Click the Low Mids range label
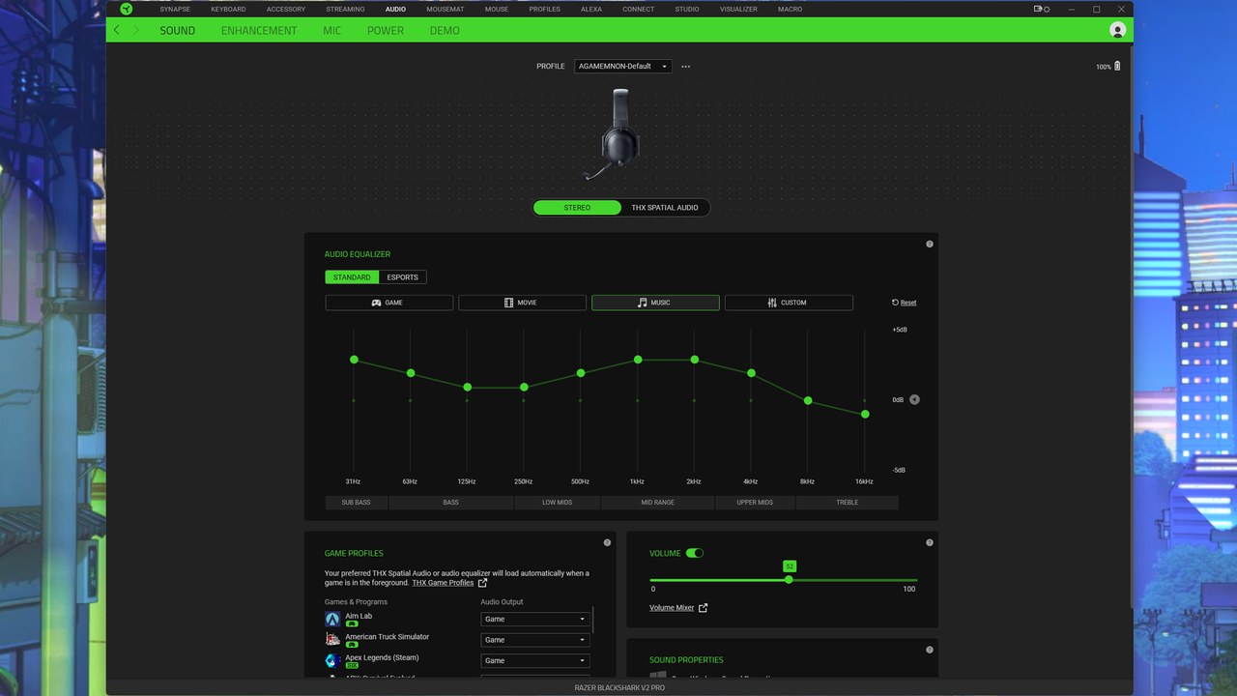This screenshot has height=696, width=1237. coord(557,503)
